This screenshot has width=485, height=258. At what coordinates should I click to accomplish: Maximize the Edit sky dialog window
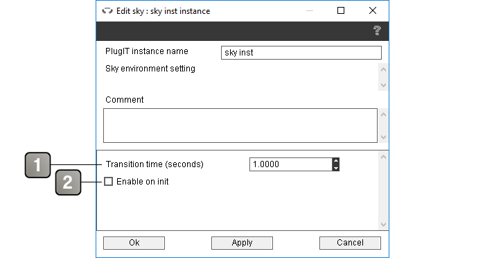[x=341, y=11]
